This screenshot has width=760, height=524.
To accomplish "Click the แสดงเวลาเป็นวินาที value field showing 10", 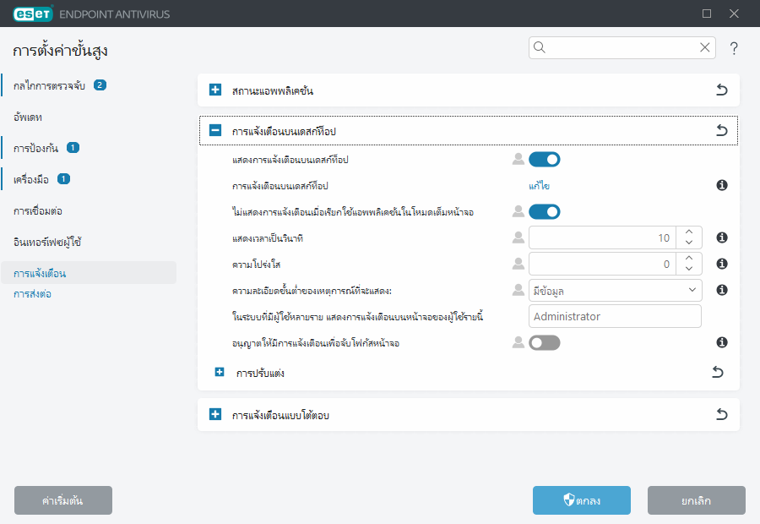I will (602, 237).
